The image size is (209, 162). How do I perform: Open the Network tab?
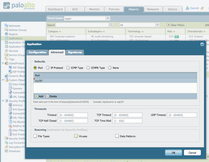coord(153,9)
